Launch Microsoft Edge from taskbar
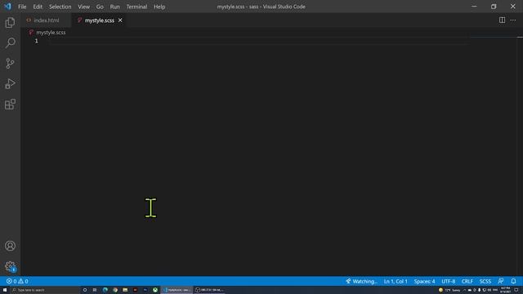This screenshot has height=294, width=523. click(105, 290)
